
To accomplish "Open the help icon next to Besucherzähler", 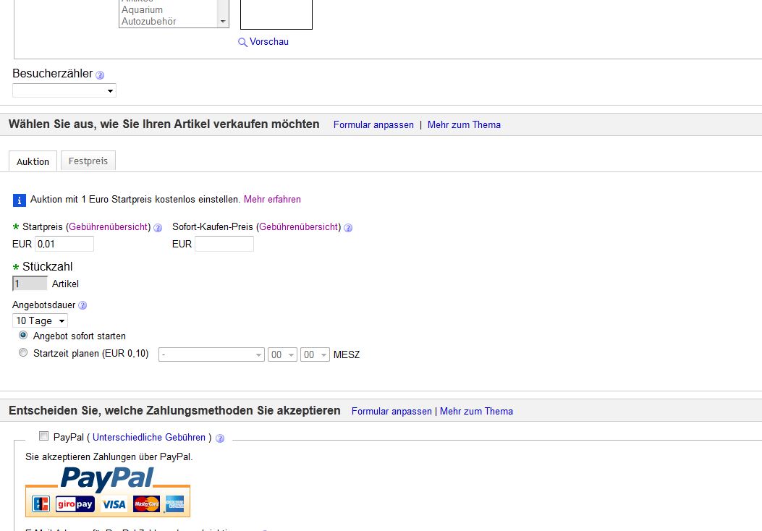I will [100, 75].
